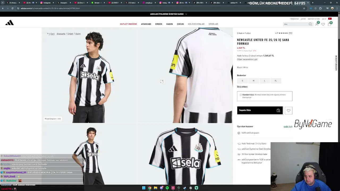
Task: Add product to wishlist heart button
Action: (288, 111)
